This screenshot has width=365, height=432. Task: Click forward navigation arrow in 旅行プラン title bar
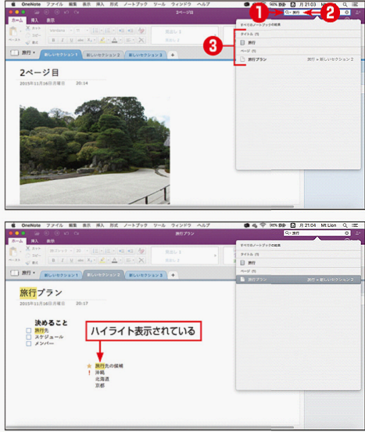tap(57, 233)
